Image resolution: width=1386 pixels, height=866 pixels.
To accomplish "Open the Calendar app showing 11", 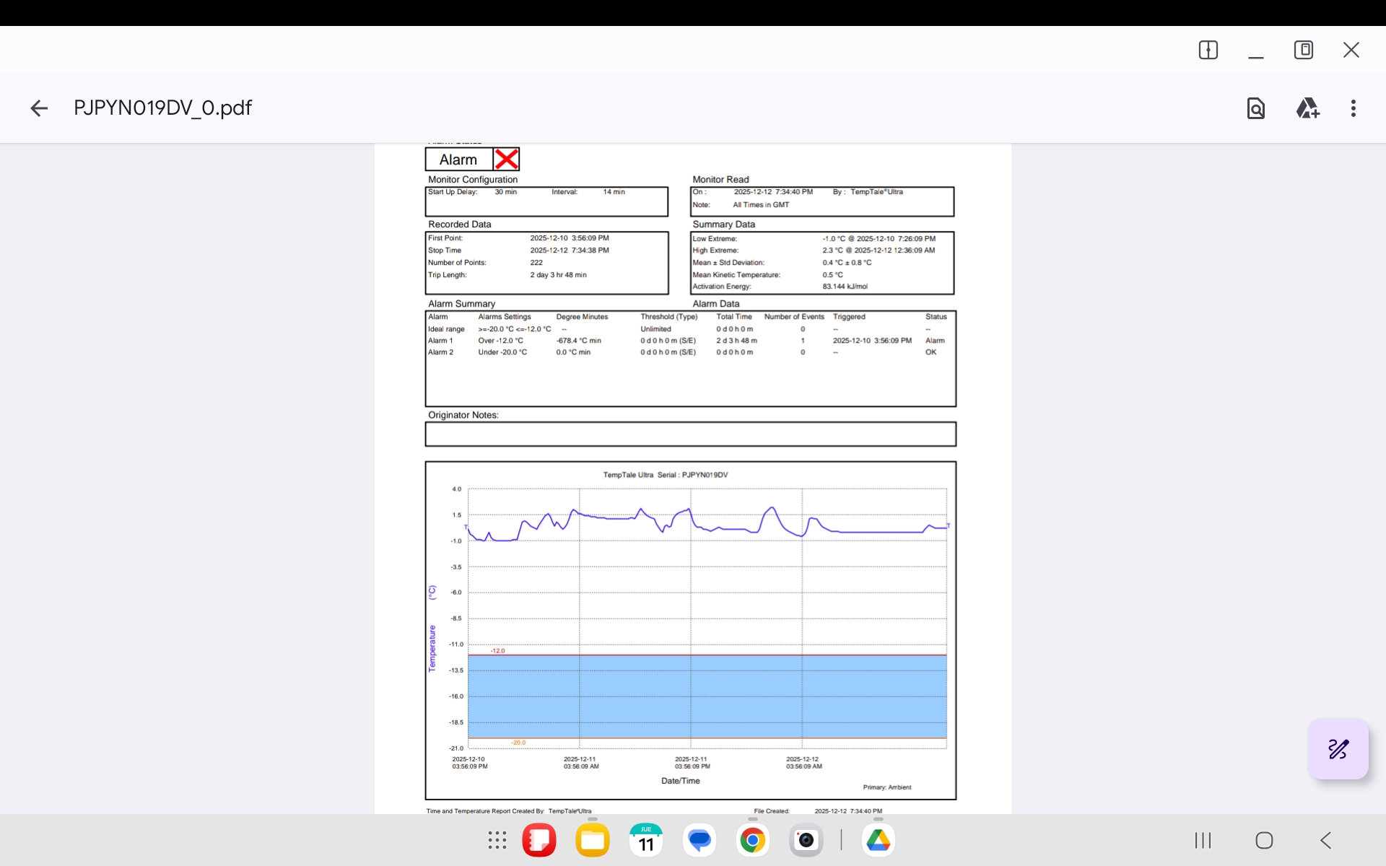I will point(646,840).
